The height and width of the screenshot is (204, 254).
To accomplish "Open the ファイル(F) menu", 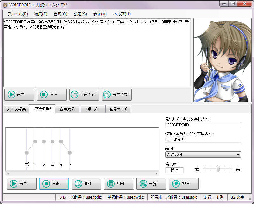I will (x=18, y=14).
